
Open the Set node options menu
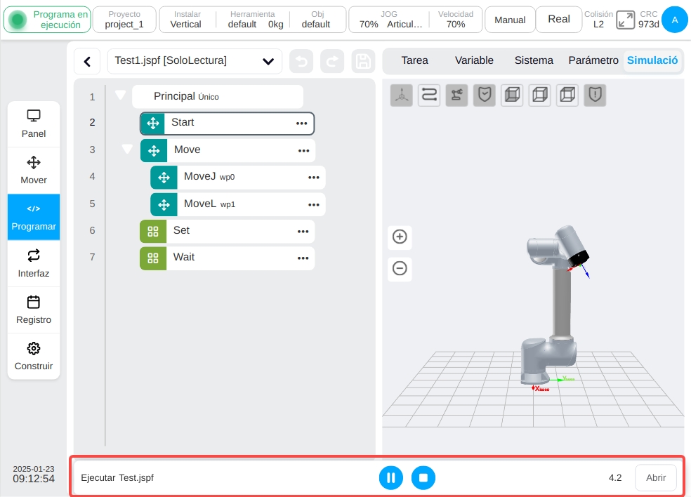pos(303,232)
